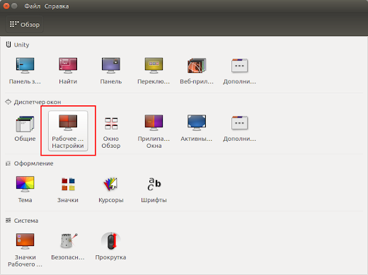Open the Окно Обзор (Window Spread) icon

(111, 132)
